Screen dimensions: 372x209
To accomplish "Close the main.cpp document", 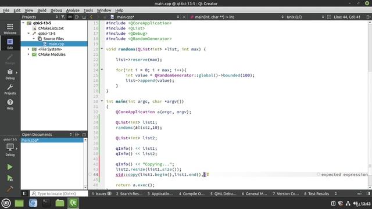I will point(184,17).
